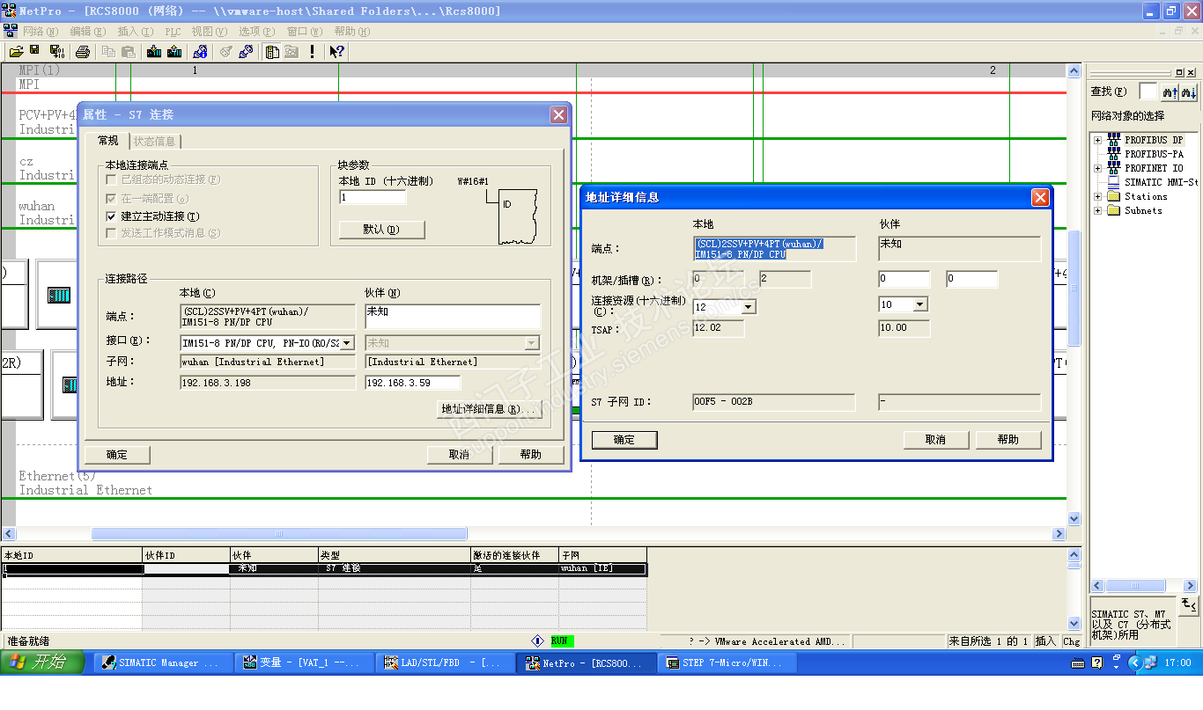
Task: Click the NetPro document icon in menu bar
Action: click(x=11, y=31)
